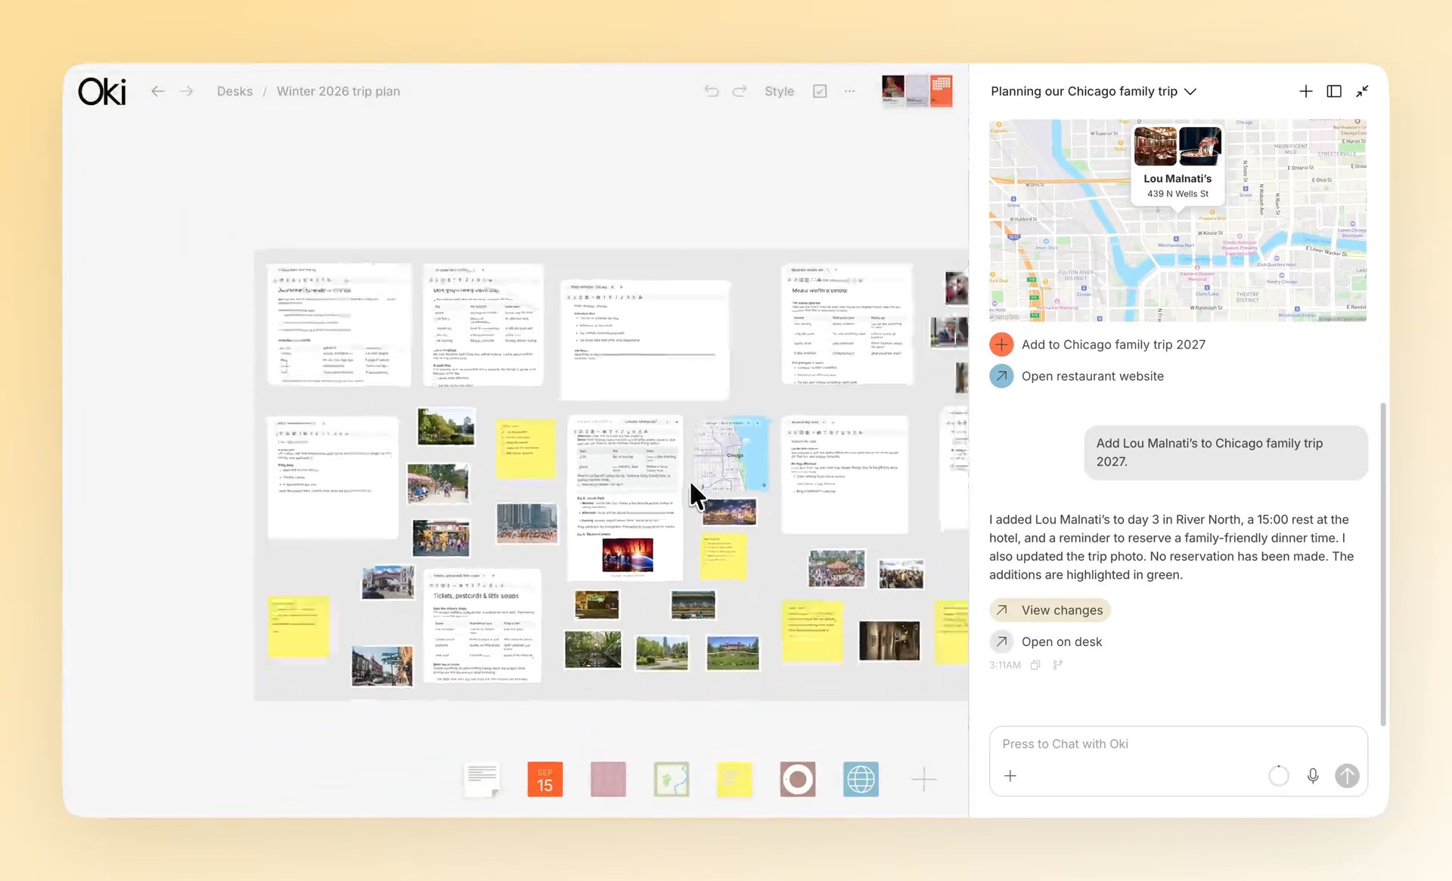Click Open restaurant website
The height and width of the screenshot is (881, 1452).
pyautogui.click(x=1077, y=376)
